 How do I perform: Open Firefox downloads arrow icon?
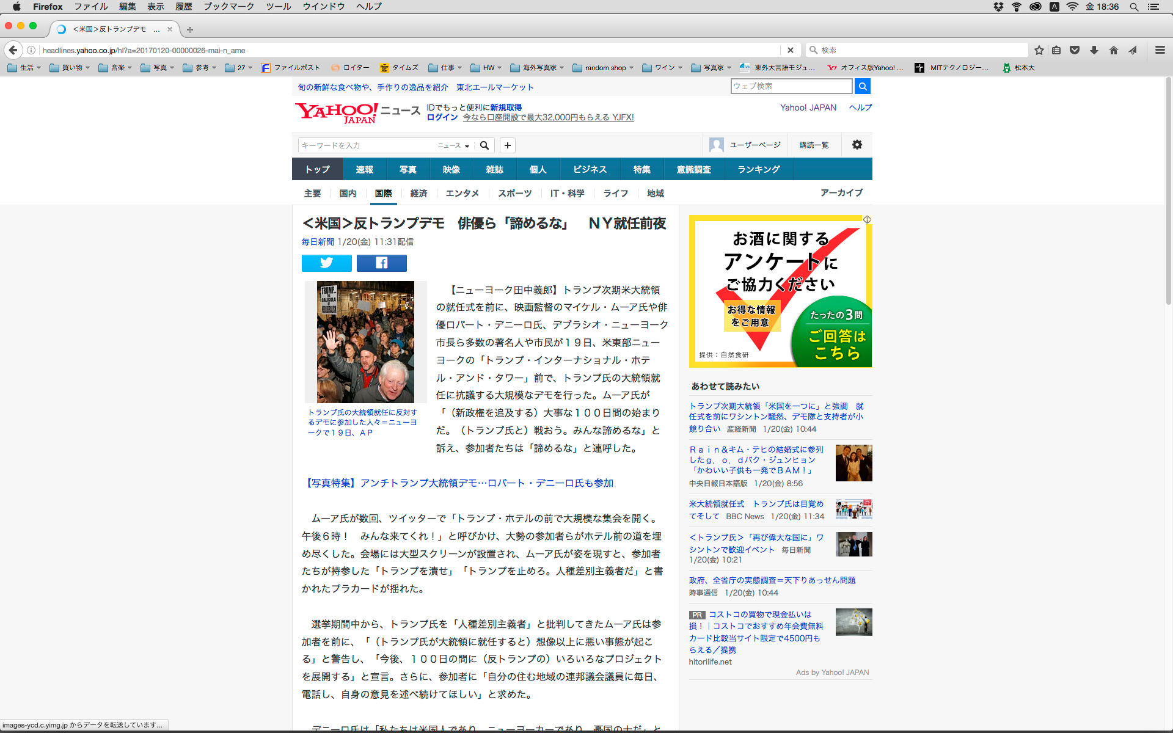[1094, 50]
